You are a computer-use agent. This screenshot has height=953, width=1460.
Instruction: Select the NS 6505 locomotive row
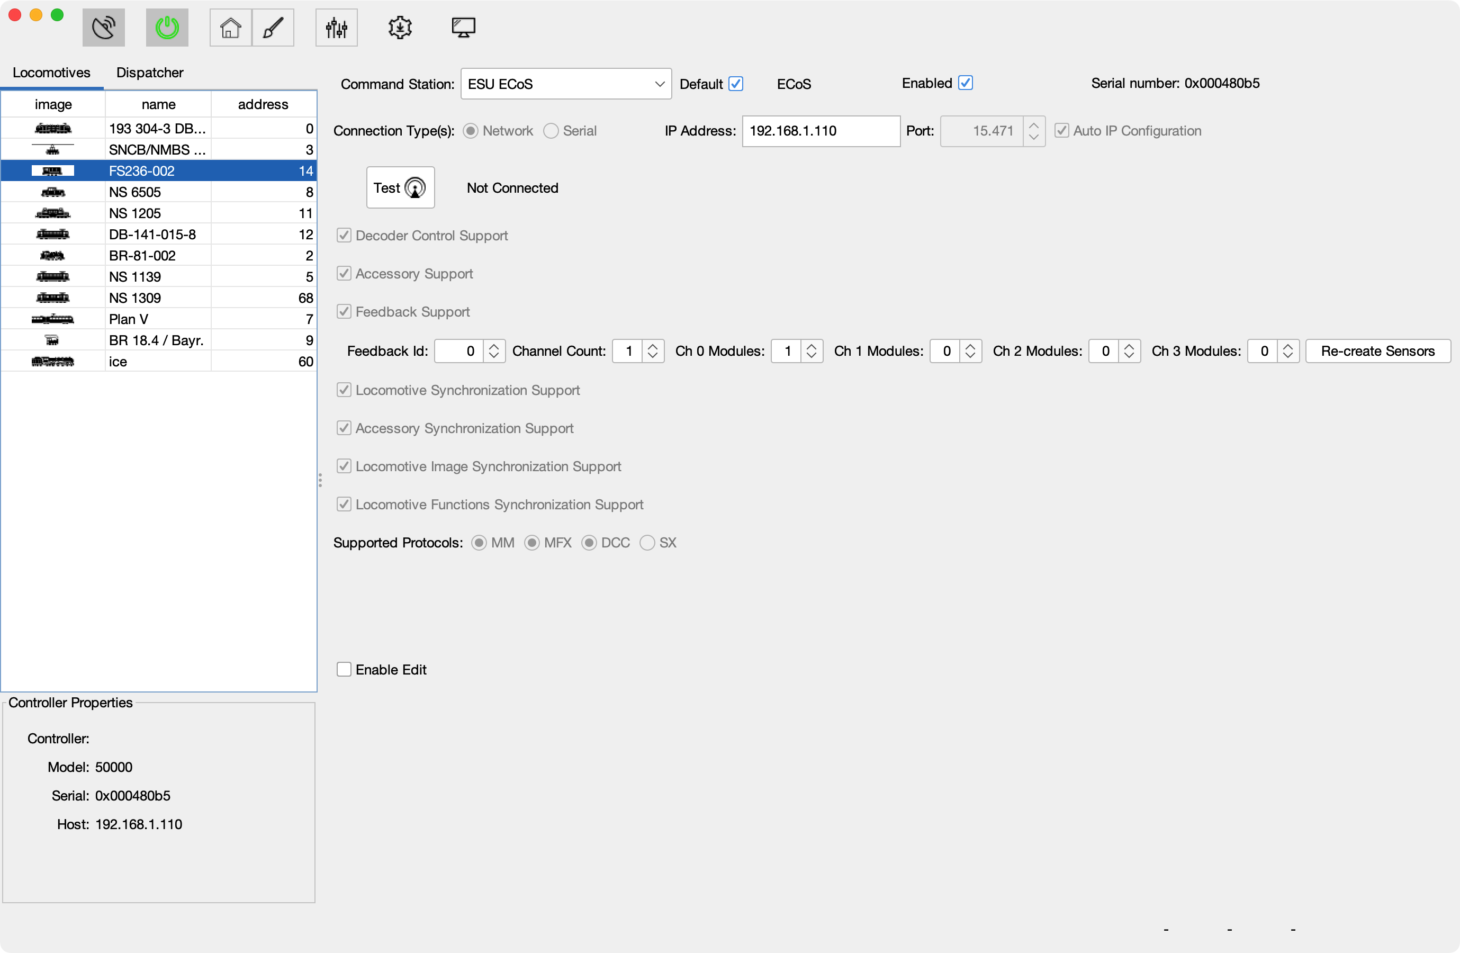[x=158, y=192]
